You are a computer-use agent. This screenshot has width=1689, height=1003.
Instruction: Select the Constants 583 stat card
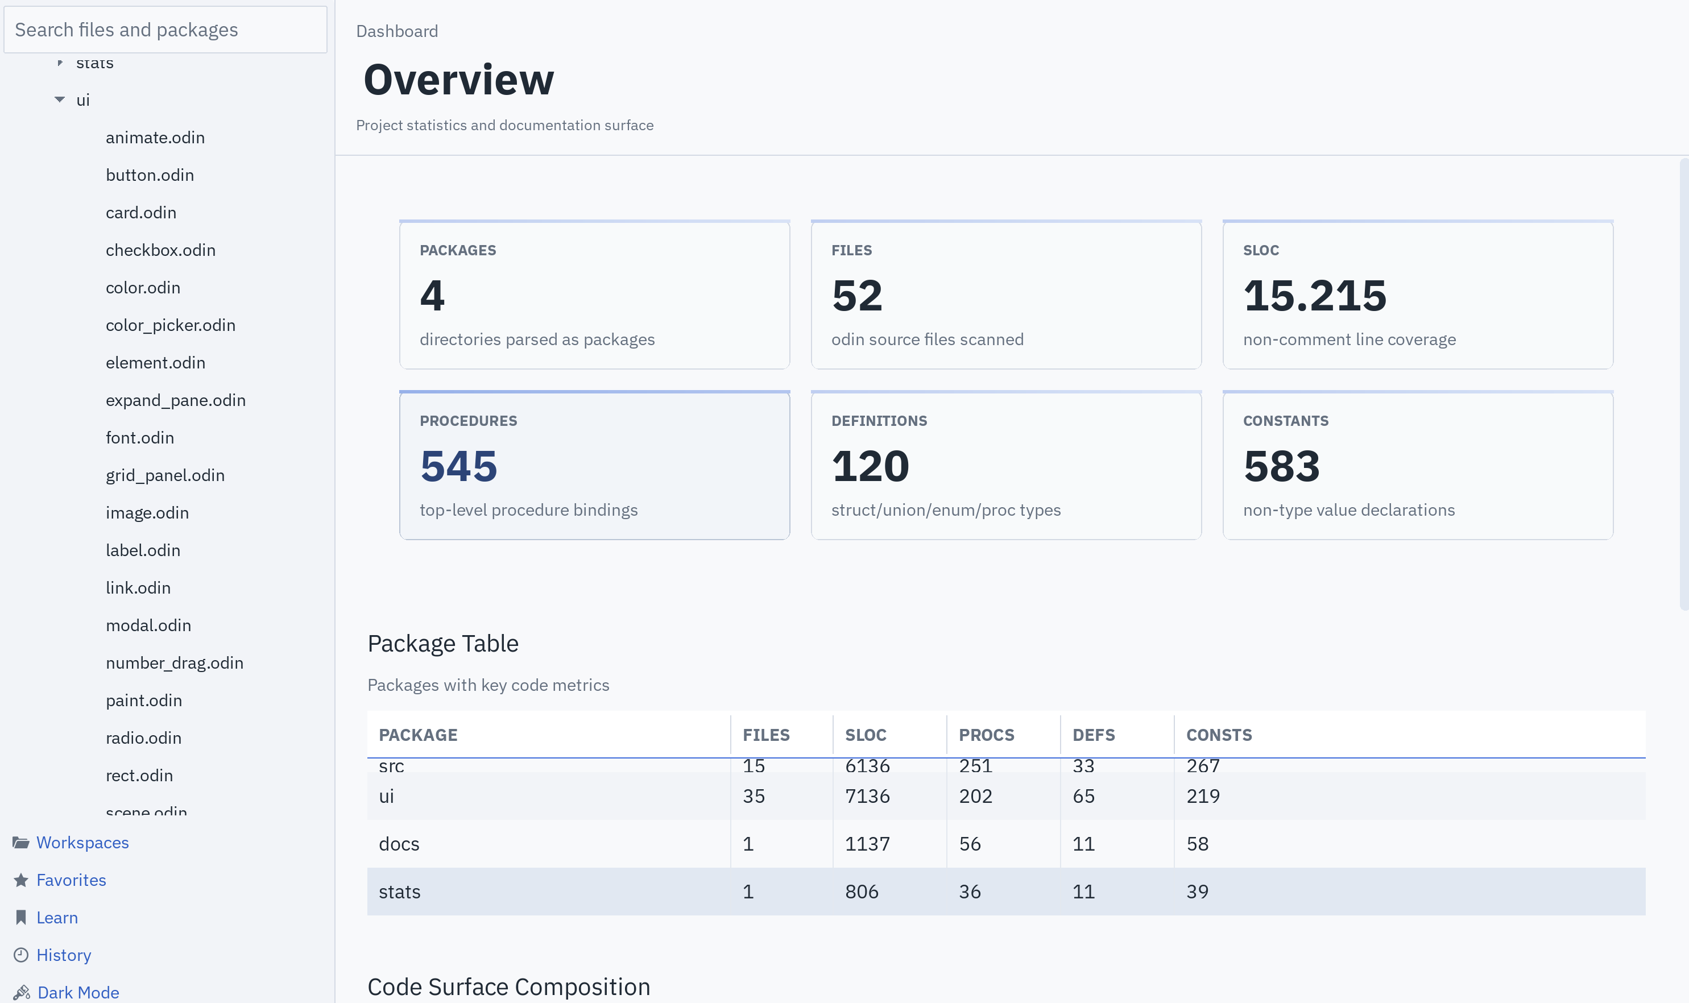1417,465
